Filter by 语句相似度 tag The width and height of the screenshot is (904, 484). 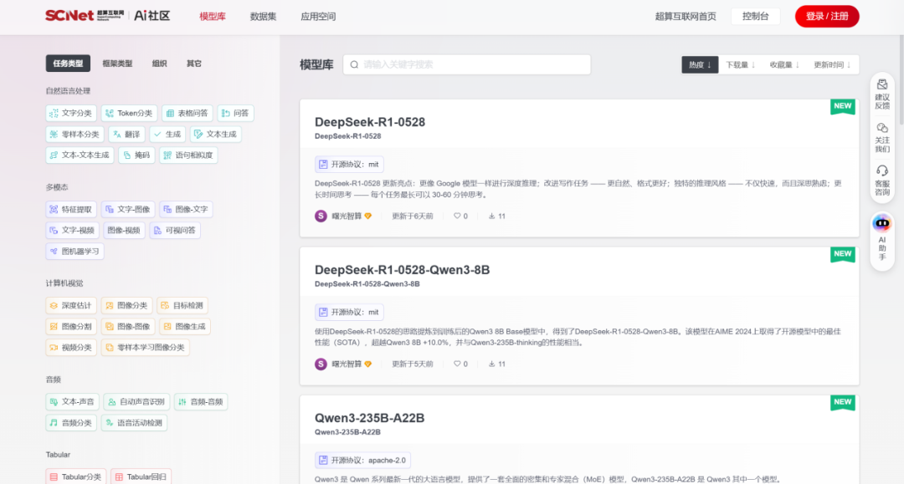click(188, 155)
